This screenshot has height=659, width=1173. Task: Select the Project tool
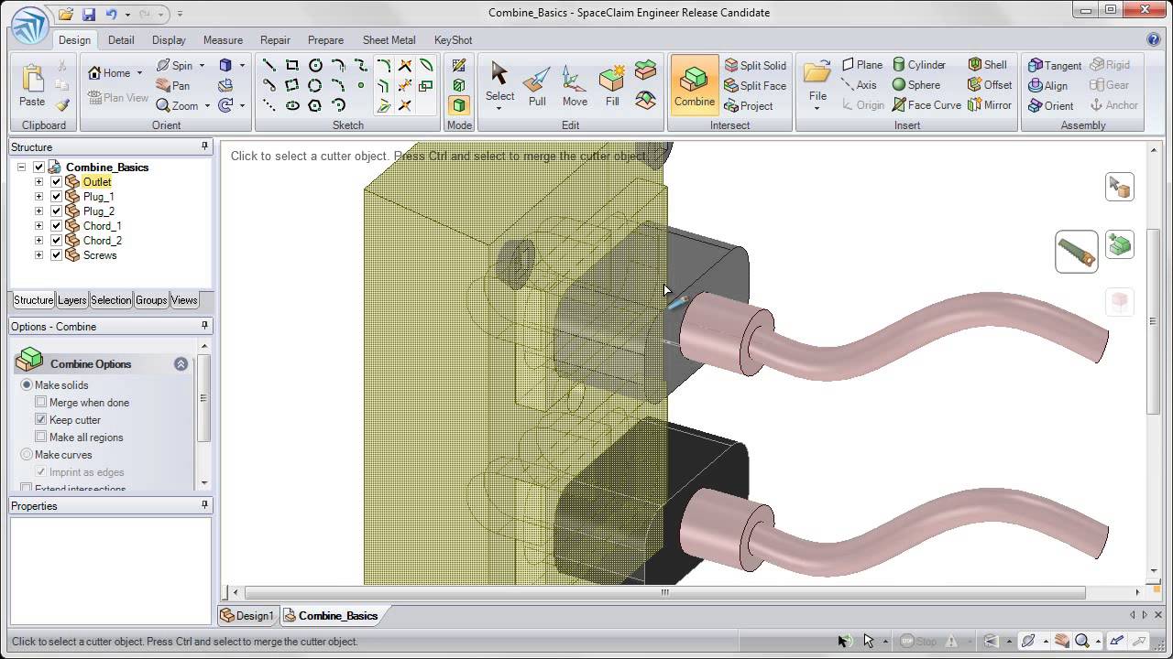pyautogui.click(x=748, y=105)
